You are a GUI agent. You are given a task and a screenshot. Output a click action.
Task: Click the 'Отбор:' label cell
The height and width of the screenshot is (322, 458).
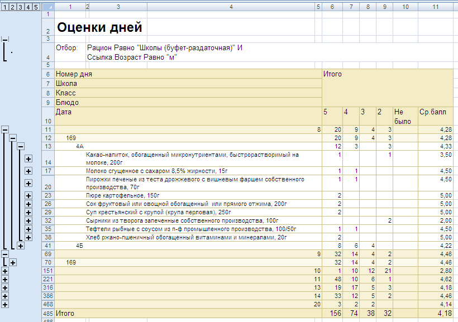[70, 52]
